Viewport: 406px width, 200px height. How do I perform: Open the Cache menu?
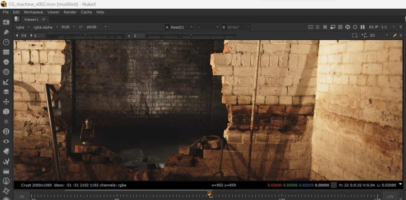point(86,12)
